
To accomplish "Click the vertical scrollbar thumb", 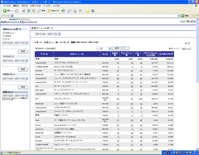I will [197, 52].
